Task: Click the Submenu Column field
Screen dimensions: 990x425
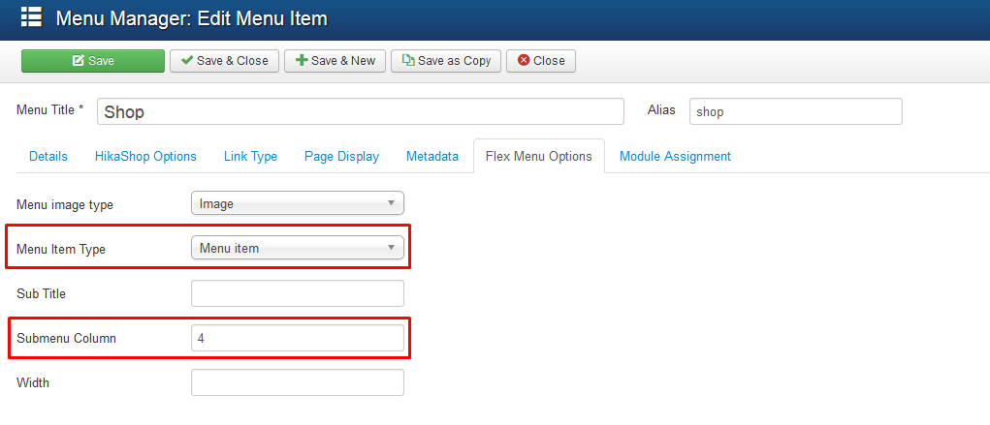Action: click(298, 338)
